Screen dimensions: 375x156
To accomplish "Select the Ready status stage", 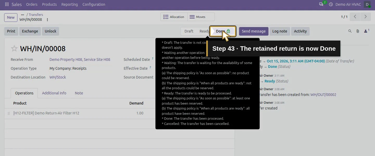I will coord(204,31).
